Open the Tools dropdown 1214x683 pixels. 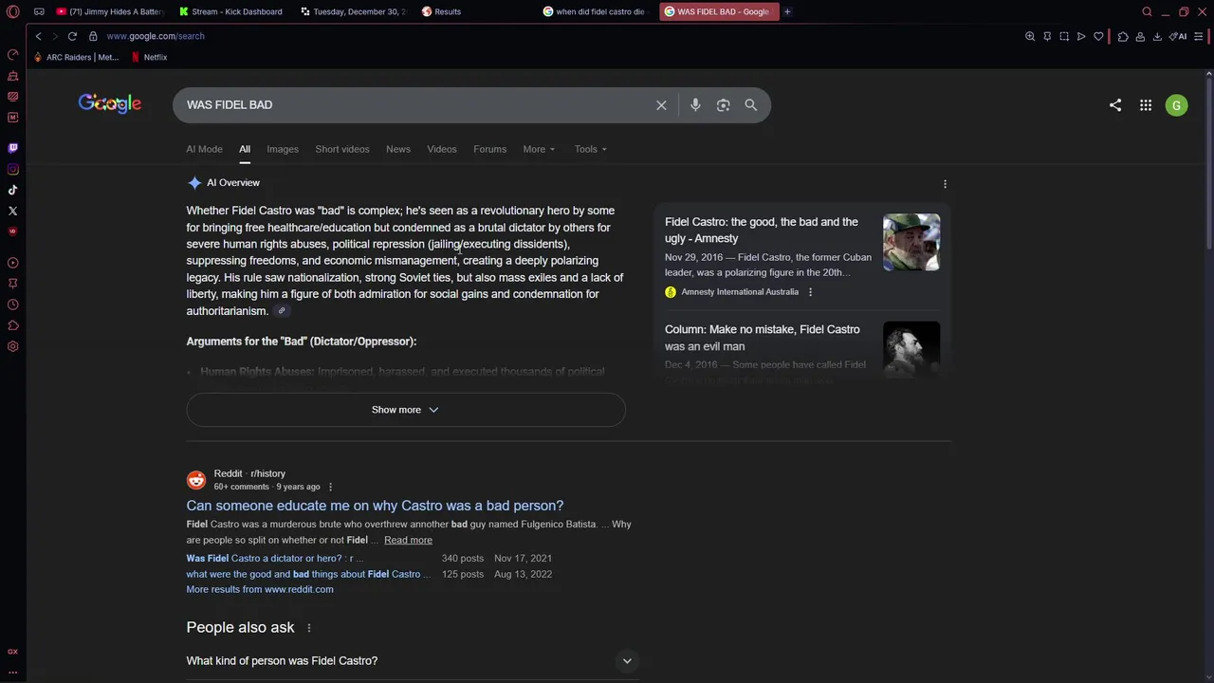[x=590, y=149]
